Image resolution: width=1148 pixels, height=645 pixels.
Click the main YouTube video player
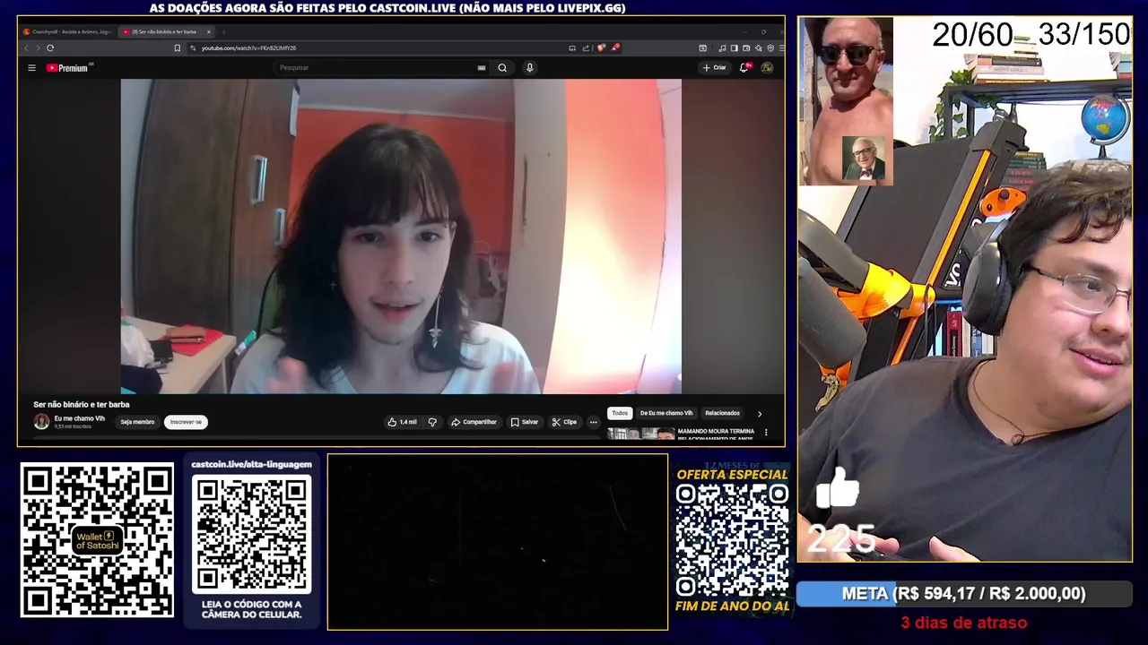(x=401, y=236)
